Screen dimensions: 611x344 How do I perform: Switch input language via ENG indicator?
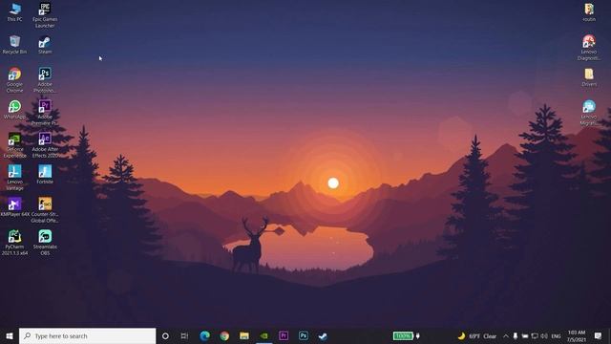(556, 335)
